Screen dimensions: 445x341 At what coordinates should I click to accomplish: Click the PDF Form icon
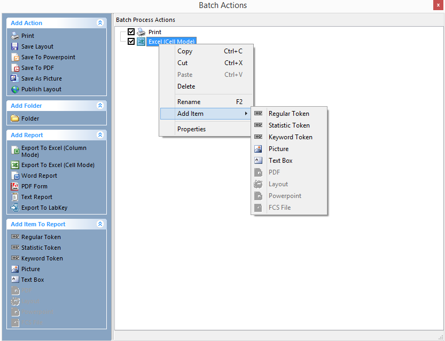pyautogui.click(x=15, y=186)
